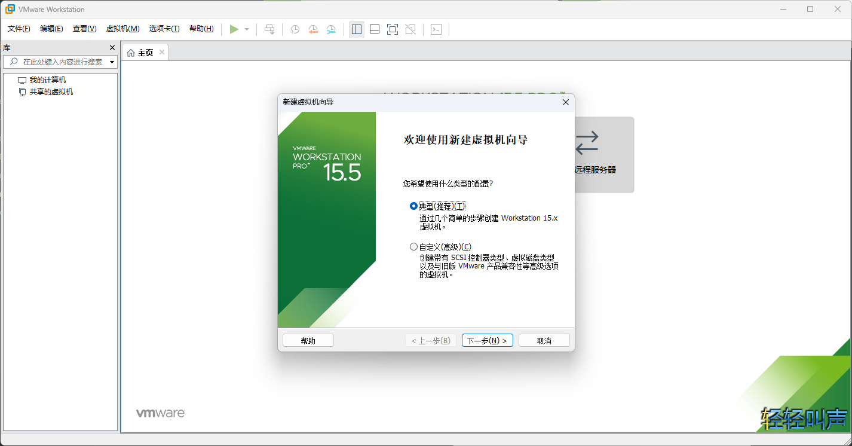Select 我的计算机 in library tree
Image resolution: width=852 pixels, height=446 pixels.
tap(48, 80)
